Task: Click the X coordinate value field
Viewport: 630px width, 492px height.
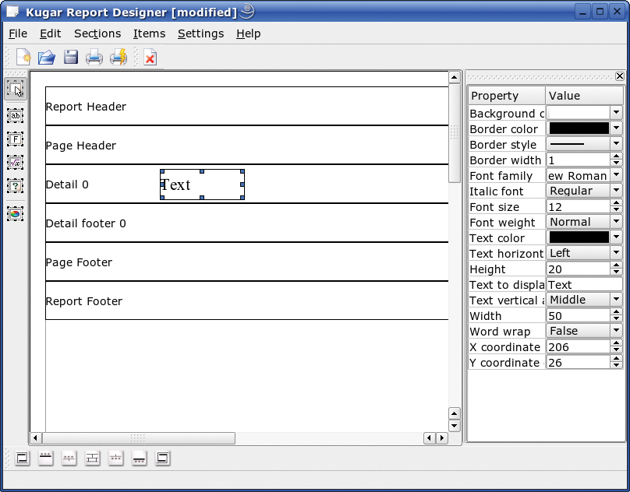Action: pos(579,346)
